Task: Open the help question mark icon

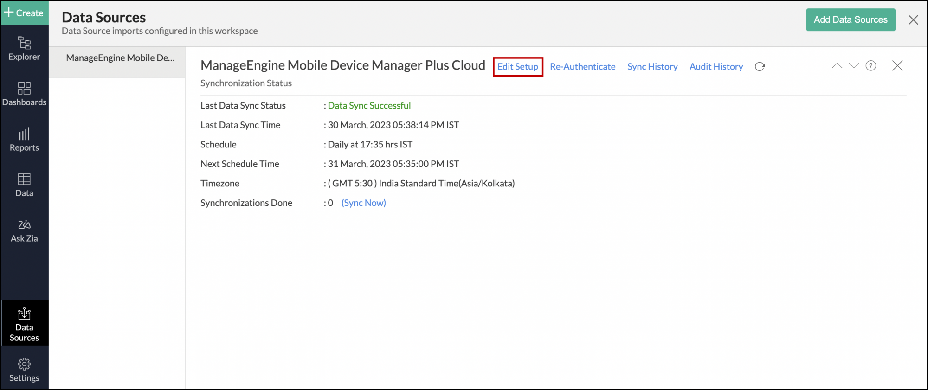Action: click(871, 66)
